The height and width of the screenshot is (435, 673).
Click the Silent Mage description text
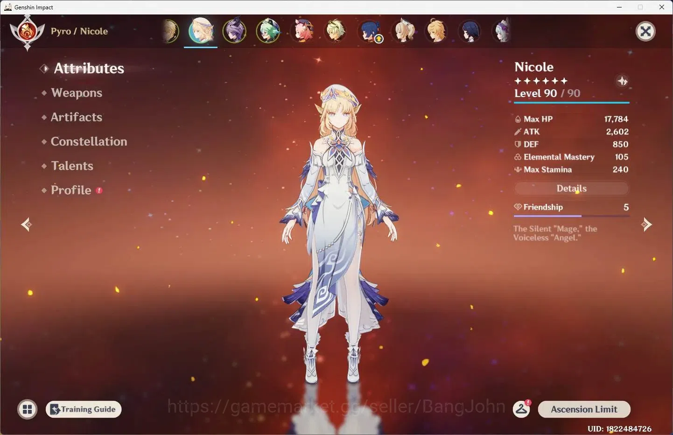pos(555,233)
